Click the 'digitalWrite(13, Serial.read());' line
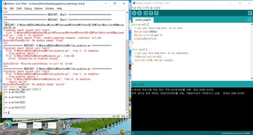The image size is (253, 135). (154, 60)
